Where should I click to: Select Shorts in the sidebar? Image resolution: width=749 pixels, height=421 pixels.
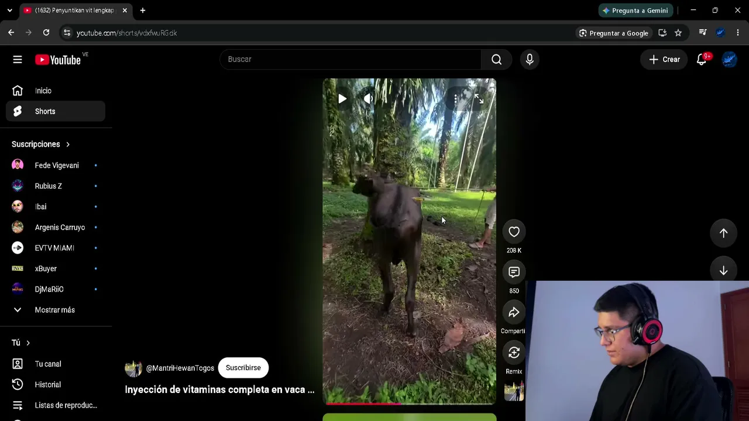pyautogui.click(x=56, y=111)
